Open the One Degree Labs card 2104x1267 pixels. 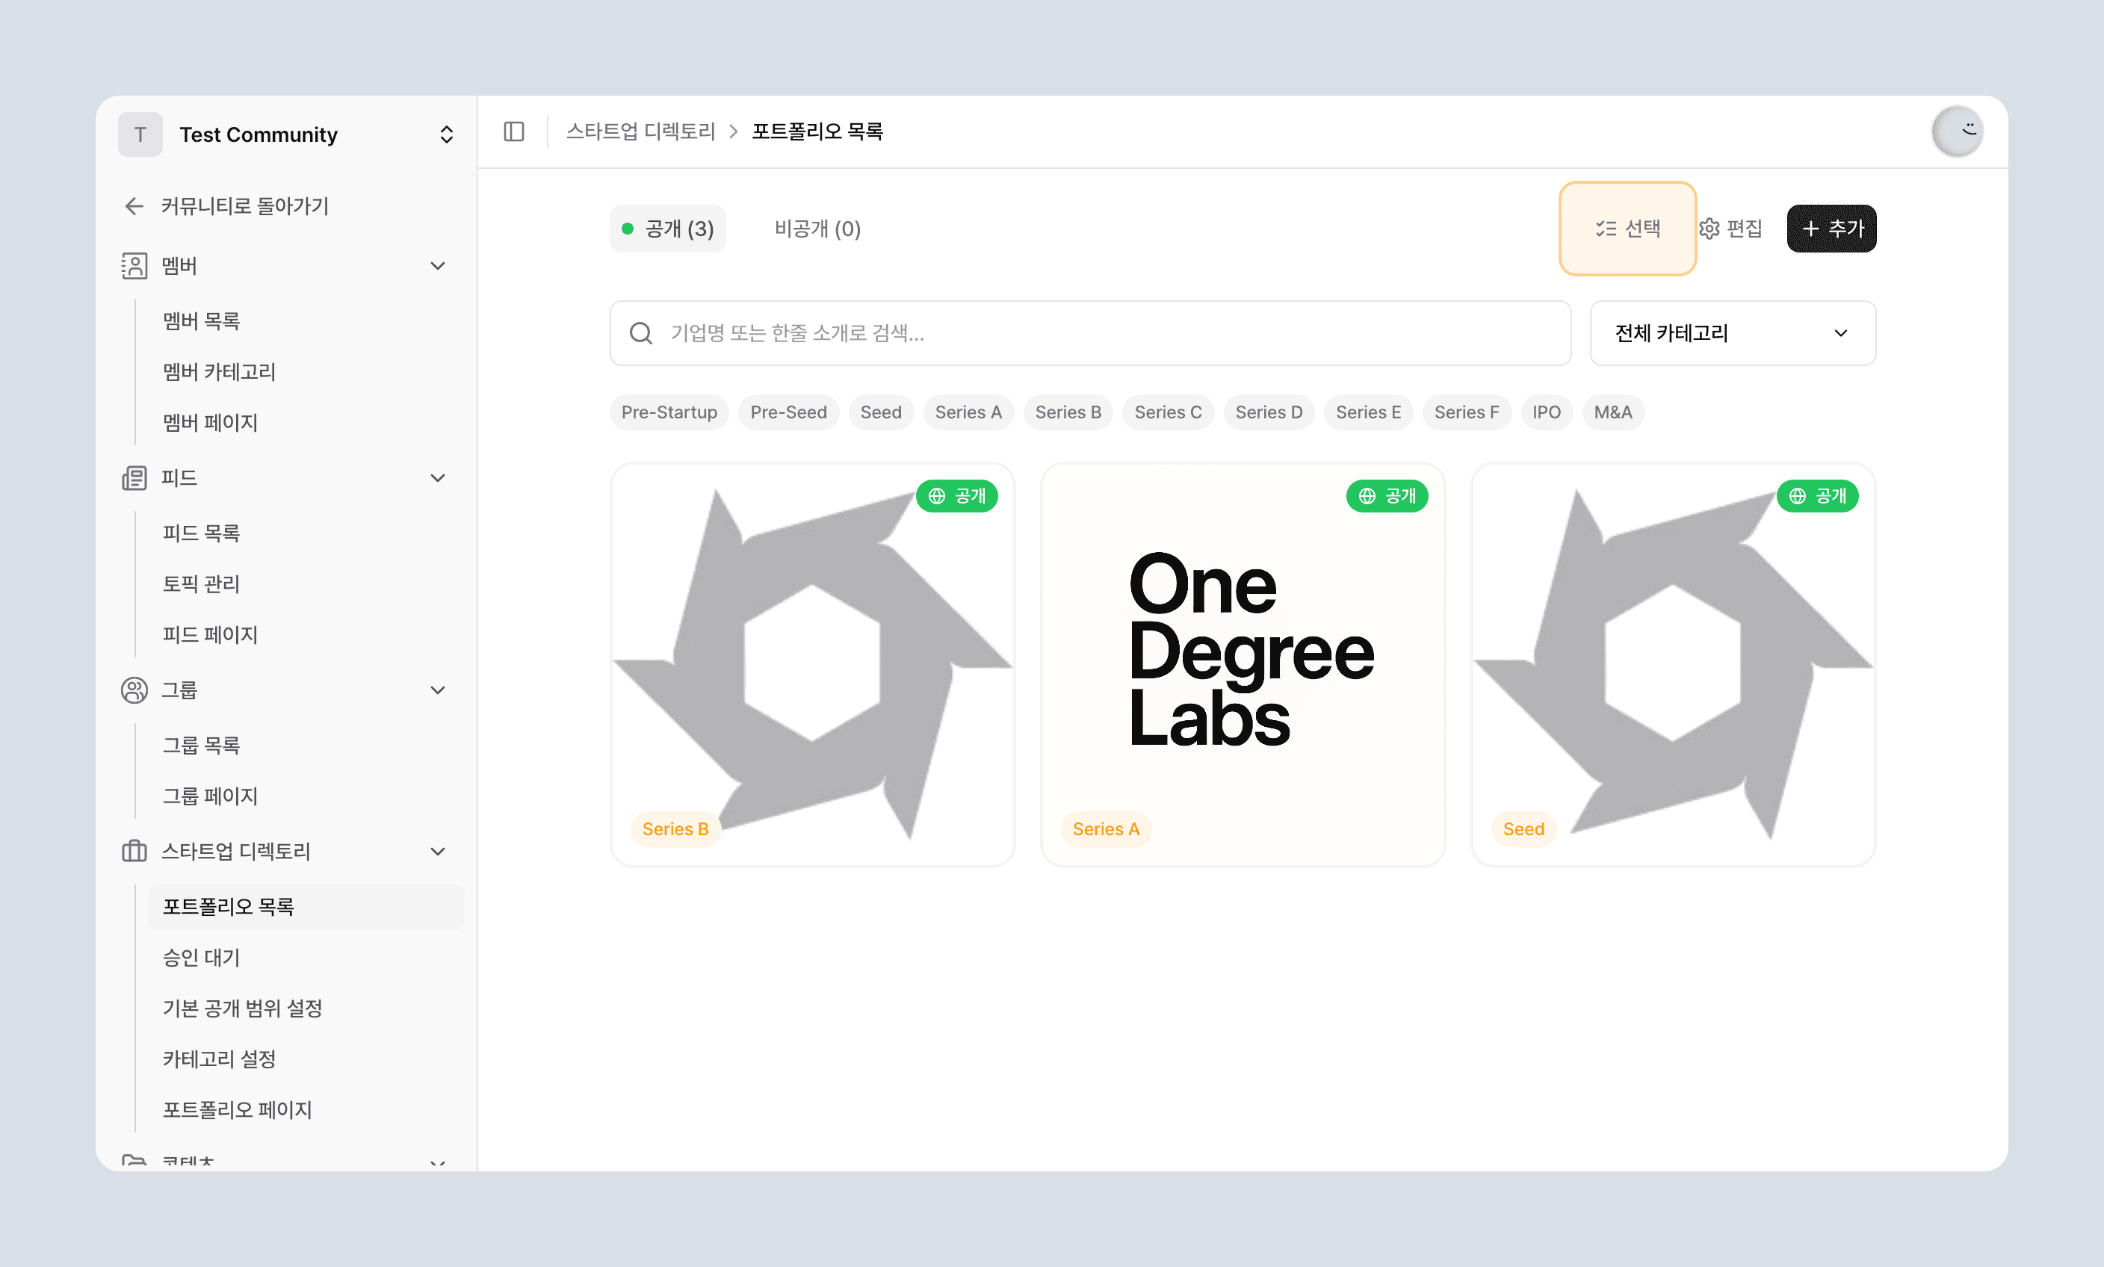tap(1243, 665)
